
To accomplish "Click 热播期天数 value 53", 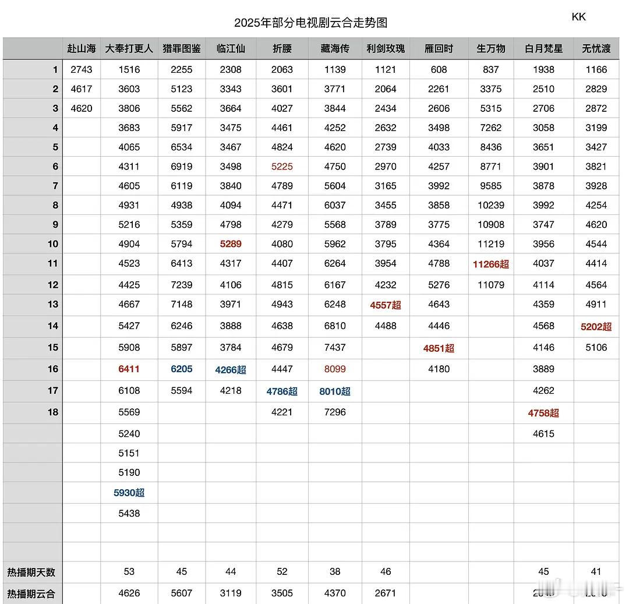I will pyautogui.click(x=129, y=571).
